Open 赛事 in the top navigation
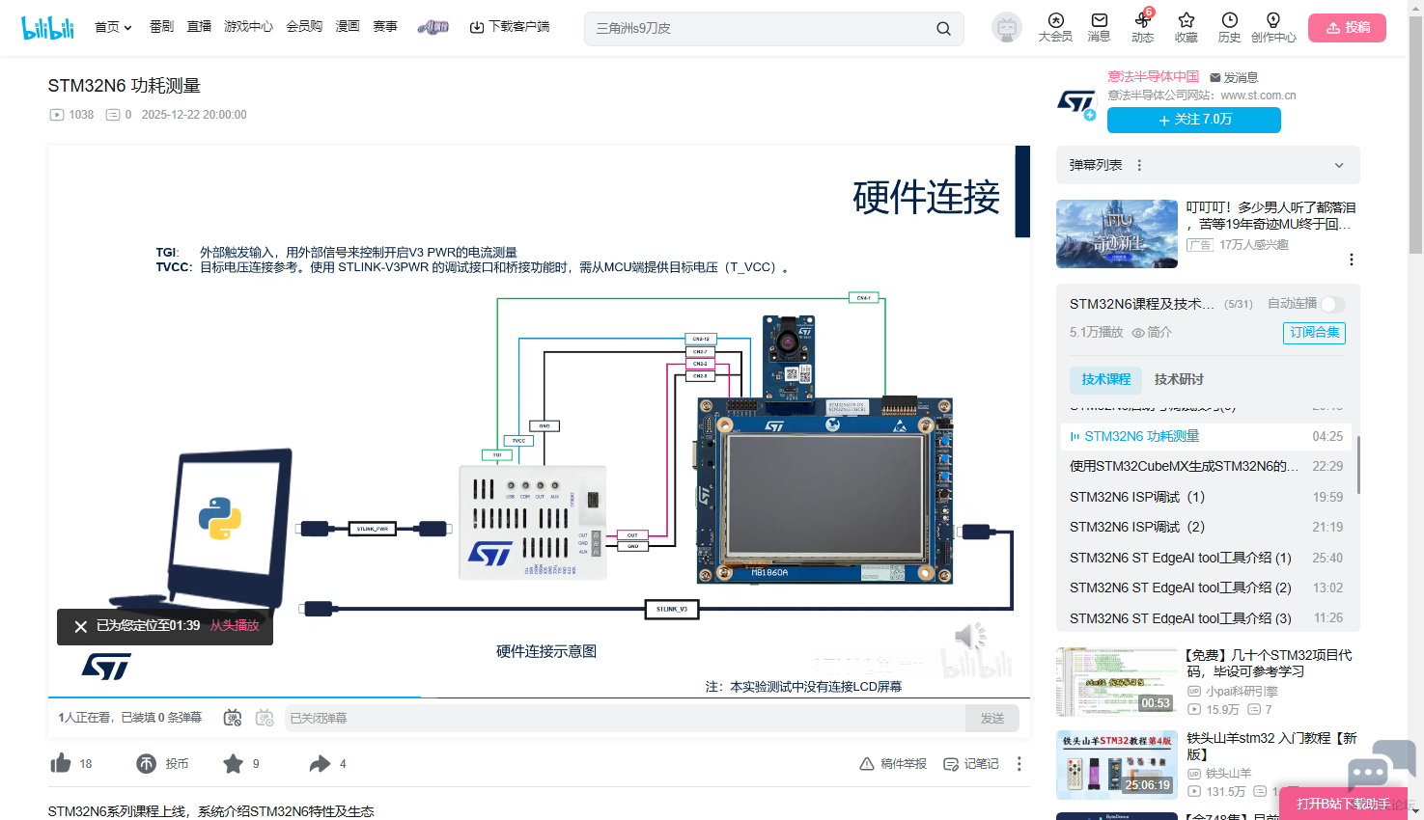1424x820 pixels. tap(385, 27)
